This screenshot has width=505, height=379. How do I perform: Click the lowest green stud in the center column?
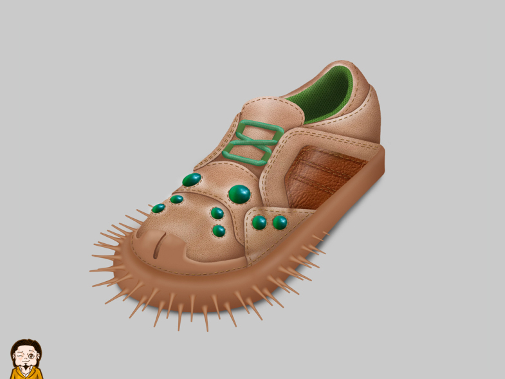(219, 230)
